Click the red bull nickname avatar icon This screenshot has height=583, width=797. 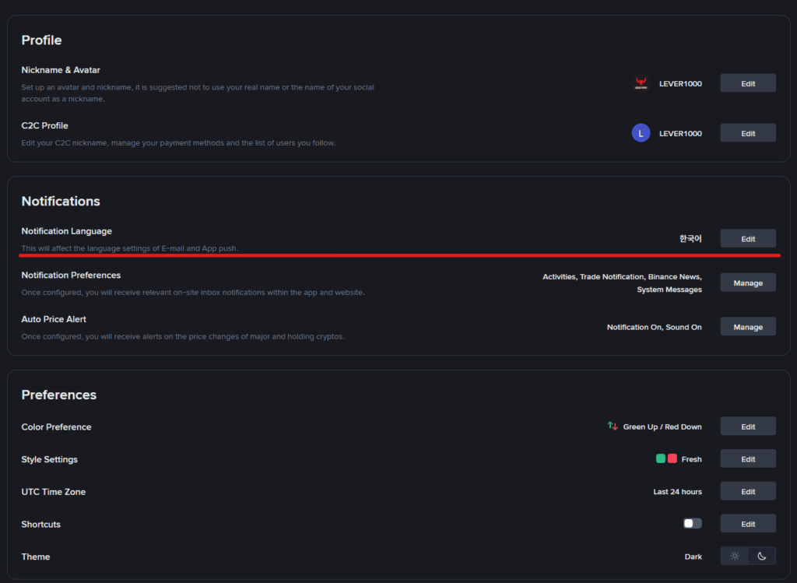[x=641, y=83]
